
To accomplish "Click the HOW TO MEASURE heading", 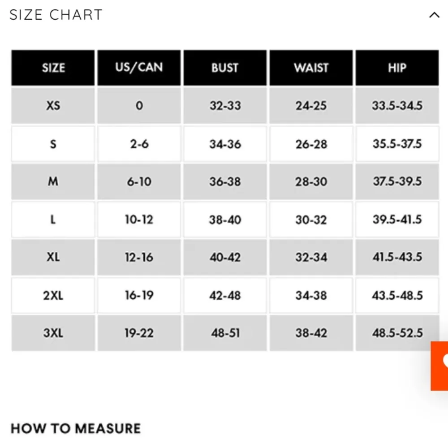I will click(x=76, y=428).
